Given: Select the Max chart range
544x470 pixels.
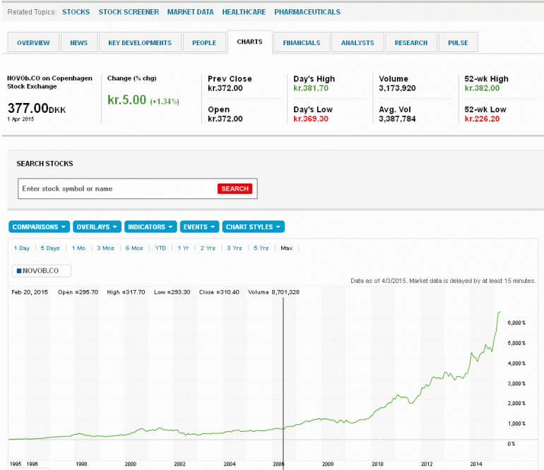Looking at the screenshot, I should click(286, 248).
